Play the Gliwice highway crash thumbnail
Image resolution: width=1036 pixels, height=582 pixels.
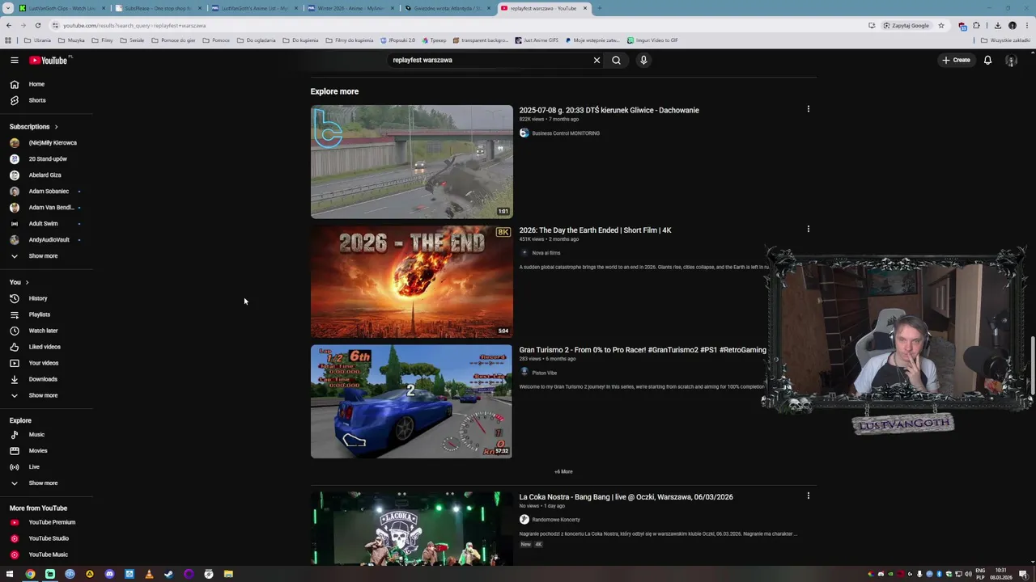click(411, 162)
